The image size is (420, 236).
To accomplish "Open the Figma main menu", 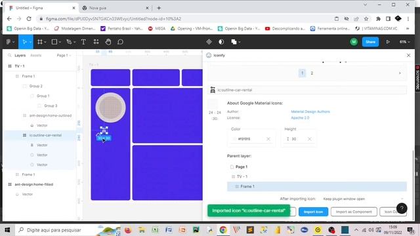I will click(10, 42).
